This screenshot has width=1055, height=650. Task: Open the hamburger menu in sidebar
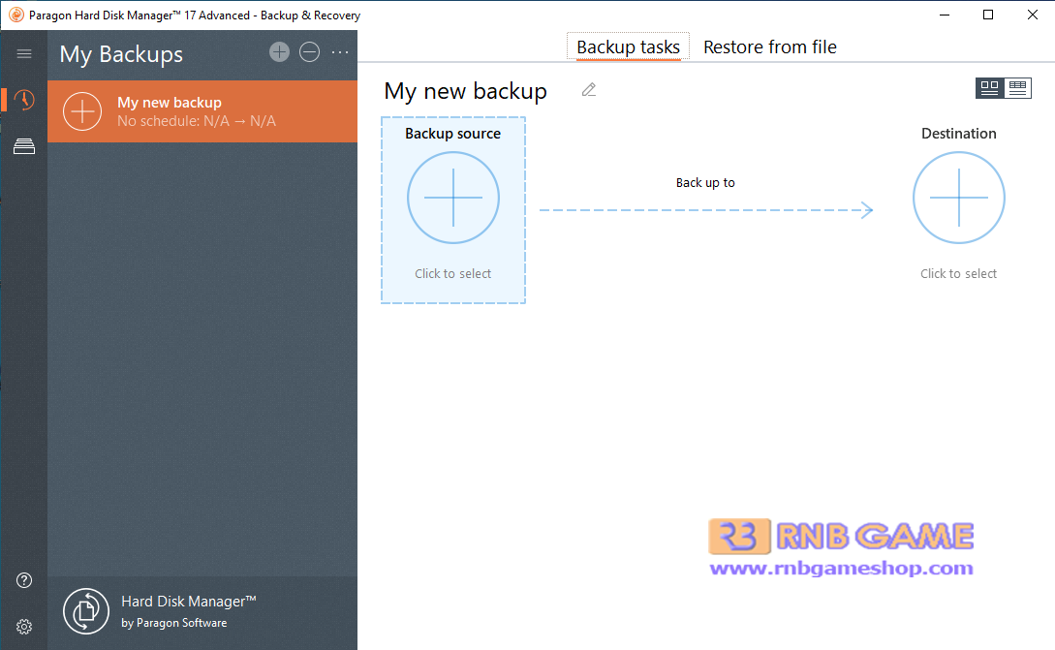point(24,53)
